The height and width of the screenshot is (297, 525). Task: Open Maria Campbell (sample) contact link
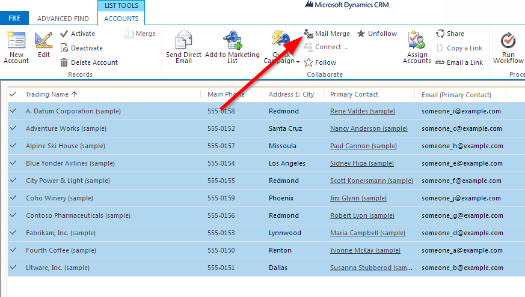367,233
